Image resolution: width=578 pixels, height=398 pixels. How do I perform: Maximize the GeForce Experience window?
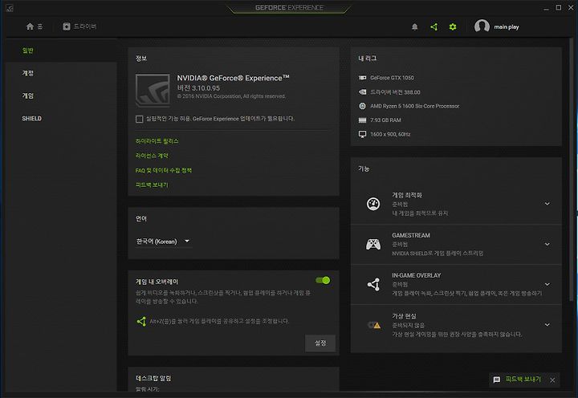559,7
